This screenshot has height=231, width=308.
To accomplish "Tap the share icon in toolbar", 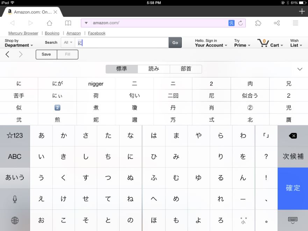I will [277, 23].
